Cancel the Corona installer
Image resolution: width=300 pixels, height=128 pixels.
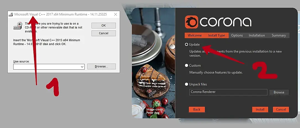tap(281, 109)
